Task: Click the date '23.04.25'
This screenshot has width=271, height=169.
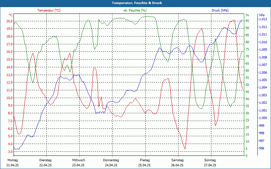Action: click(x=78, y=165)
